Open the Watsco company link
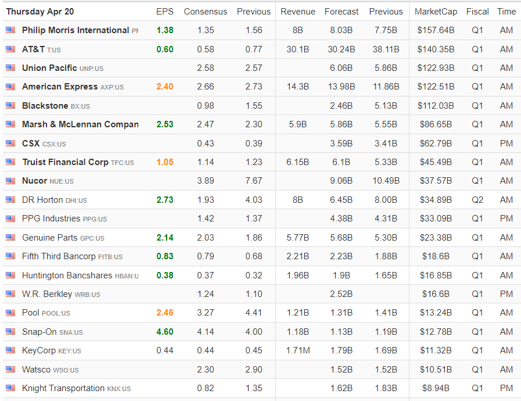This screenshot has width=521, height=401. (36, 370)
